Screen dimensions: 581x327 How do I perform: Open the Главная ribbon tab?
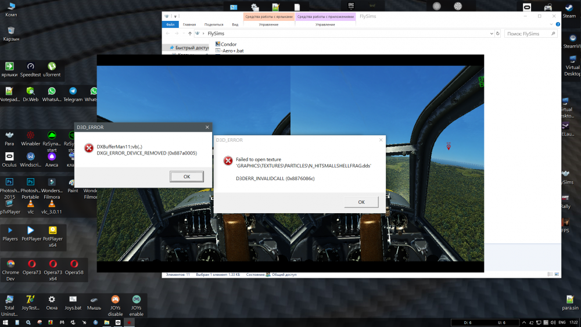[189, 24]
